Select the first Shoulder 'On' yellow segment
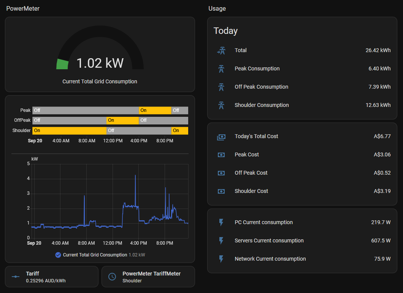 (x=70, y=131)
